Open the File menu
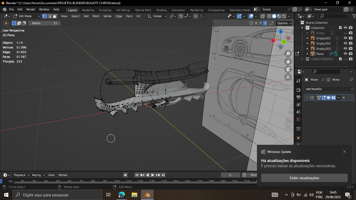The height and width of the screenshot is (200, 356). tap(11, 9)
